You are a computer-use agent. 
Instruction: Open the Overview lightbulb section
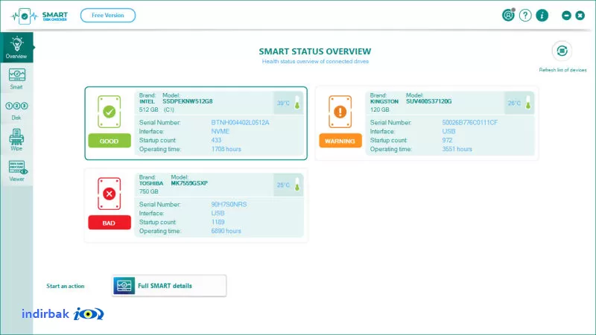(x=16, y=47)
